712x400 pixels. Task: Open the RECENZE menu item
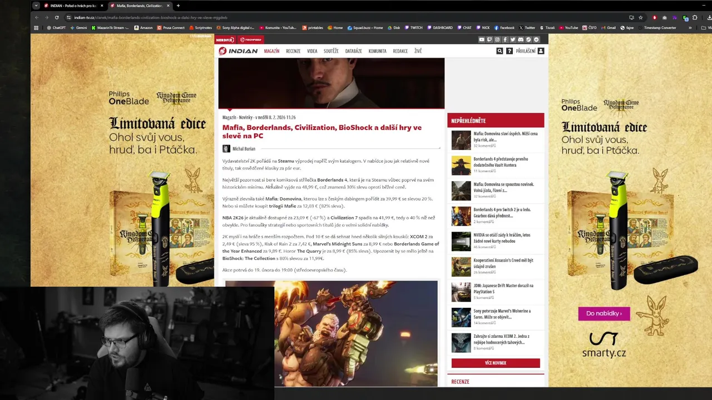293,51
